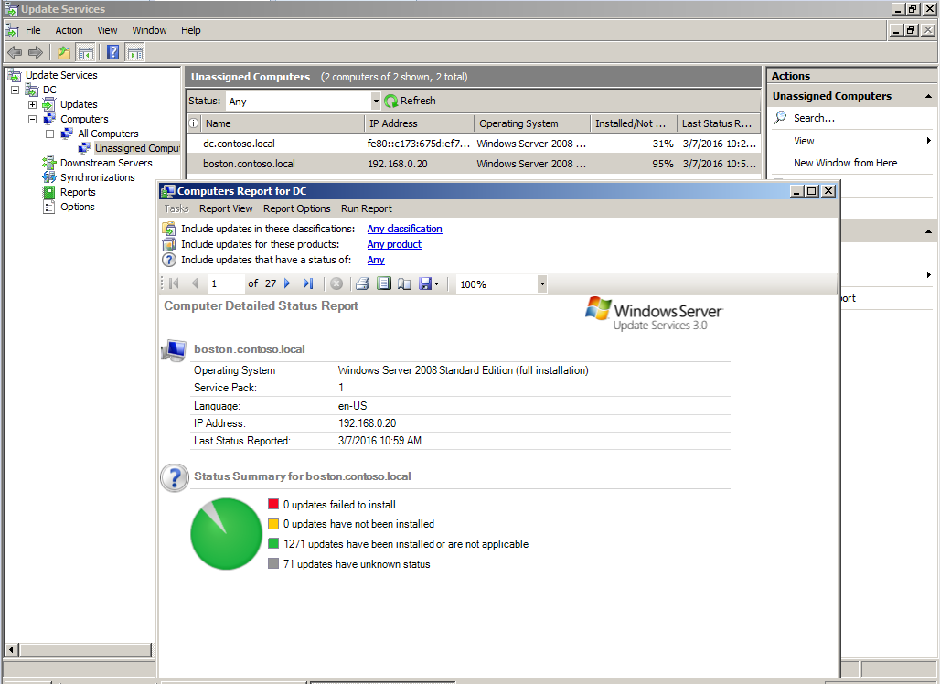940x684 pixels.
Task: Collapse the DC server node
Action: [15, 90]
